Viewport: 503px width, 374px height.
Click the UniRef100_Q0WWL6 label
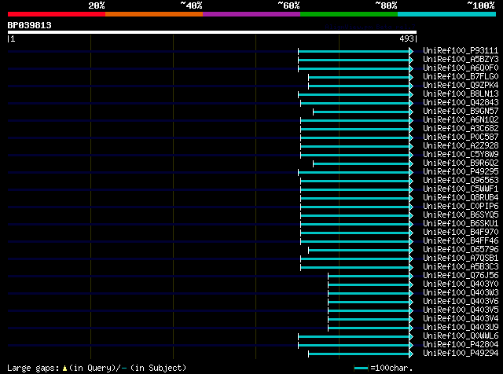tap(461, 336)
